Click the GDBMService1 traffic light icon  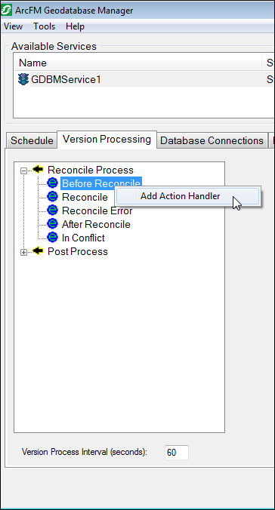click(x=23, y=79)
